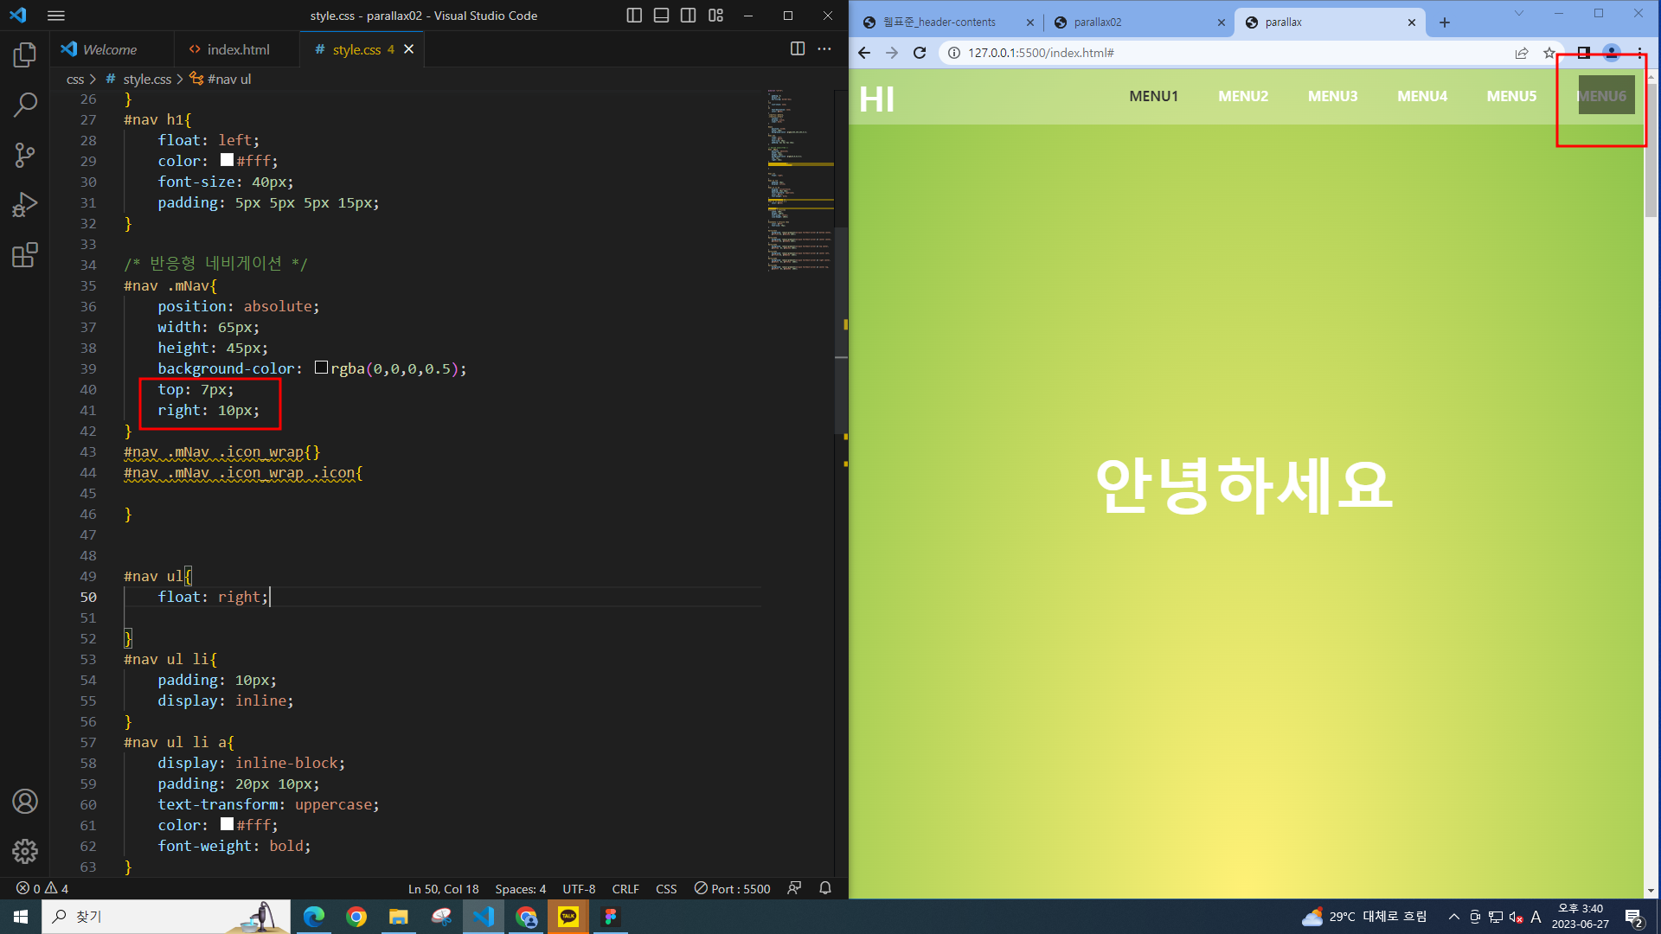Open Manage settings gear icon
Screen dimensions: 1661x934
pyautogui.click(x=24, y=851)
